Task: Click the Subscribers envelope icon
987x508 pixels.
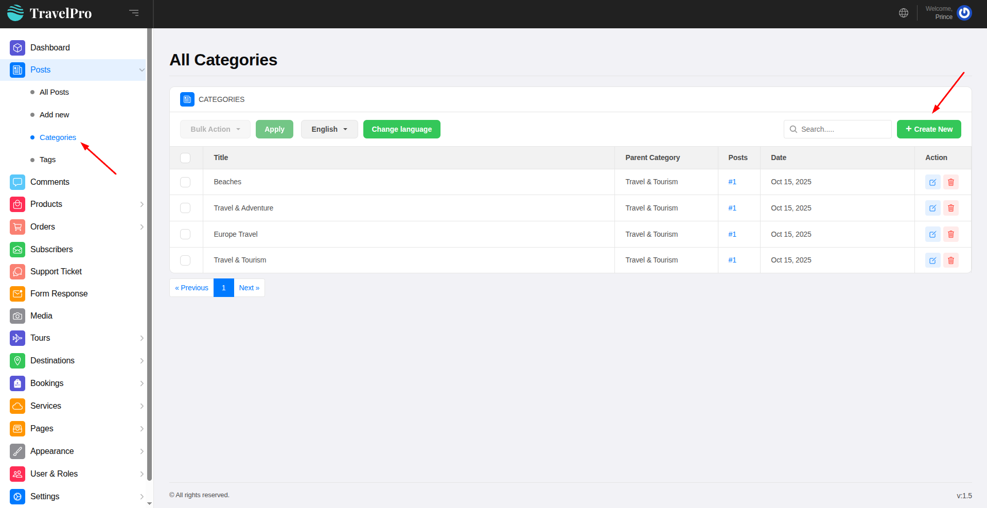Action: point(17,250)
